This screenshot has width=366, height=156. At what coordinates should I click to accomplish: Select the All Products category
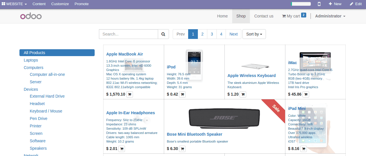coord(57,53)
